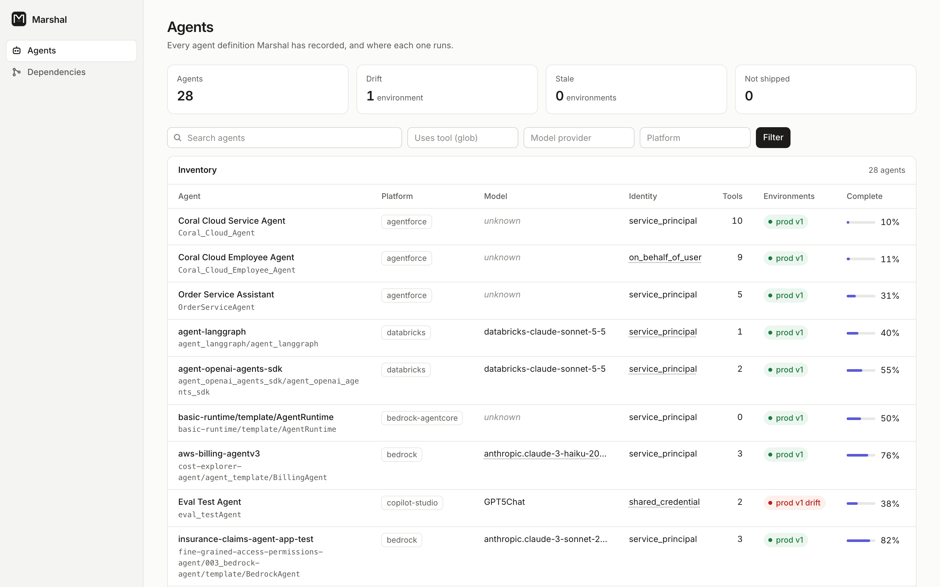This screenshot has width=940, height=587.
Task: Open the Order Service Assistant entry
Action: pyautogui.click(x=226, y=295)
